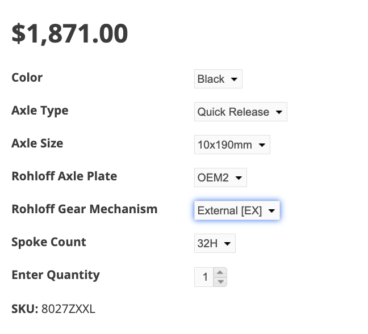
Task: Open the Axle Size 10x190mm dropdown
Action: pos(232,145)
